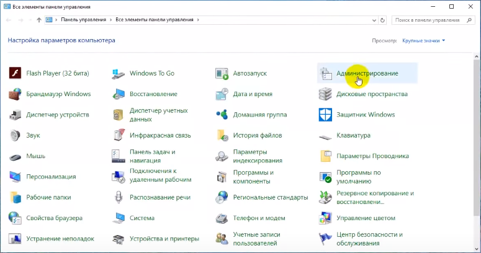
Task: Click the Персонализация icon
Action: pos(15,177)
